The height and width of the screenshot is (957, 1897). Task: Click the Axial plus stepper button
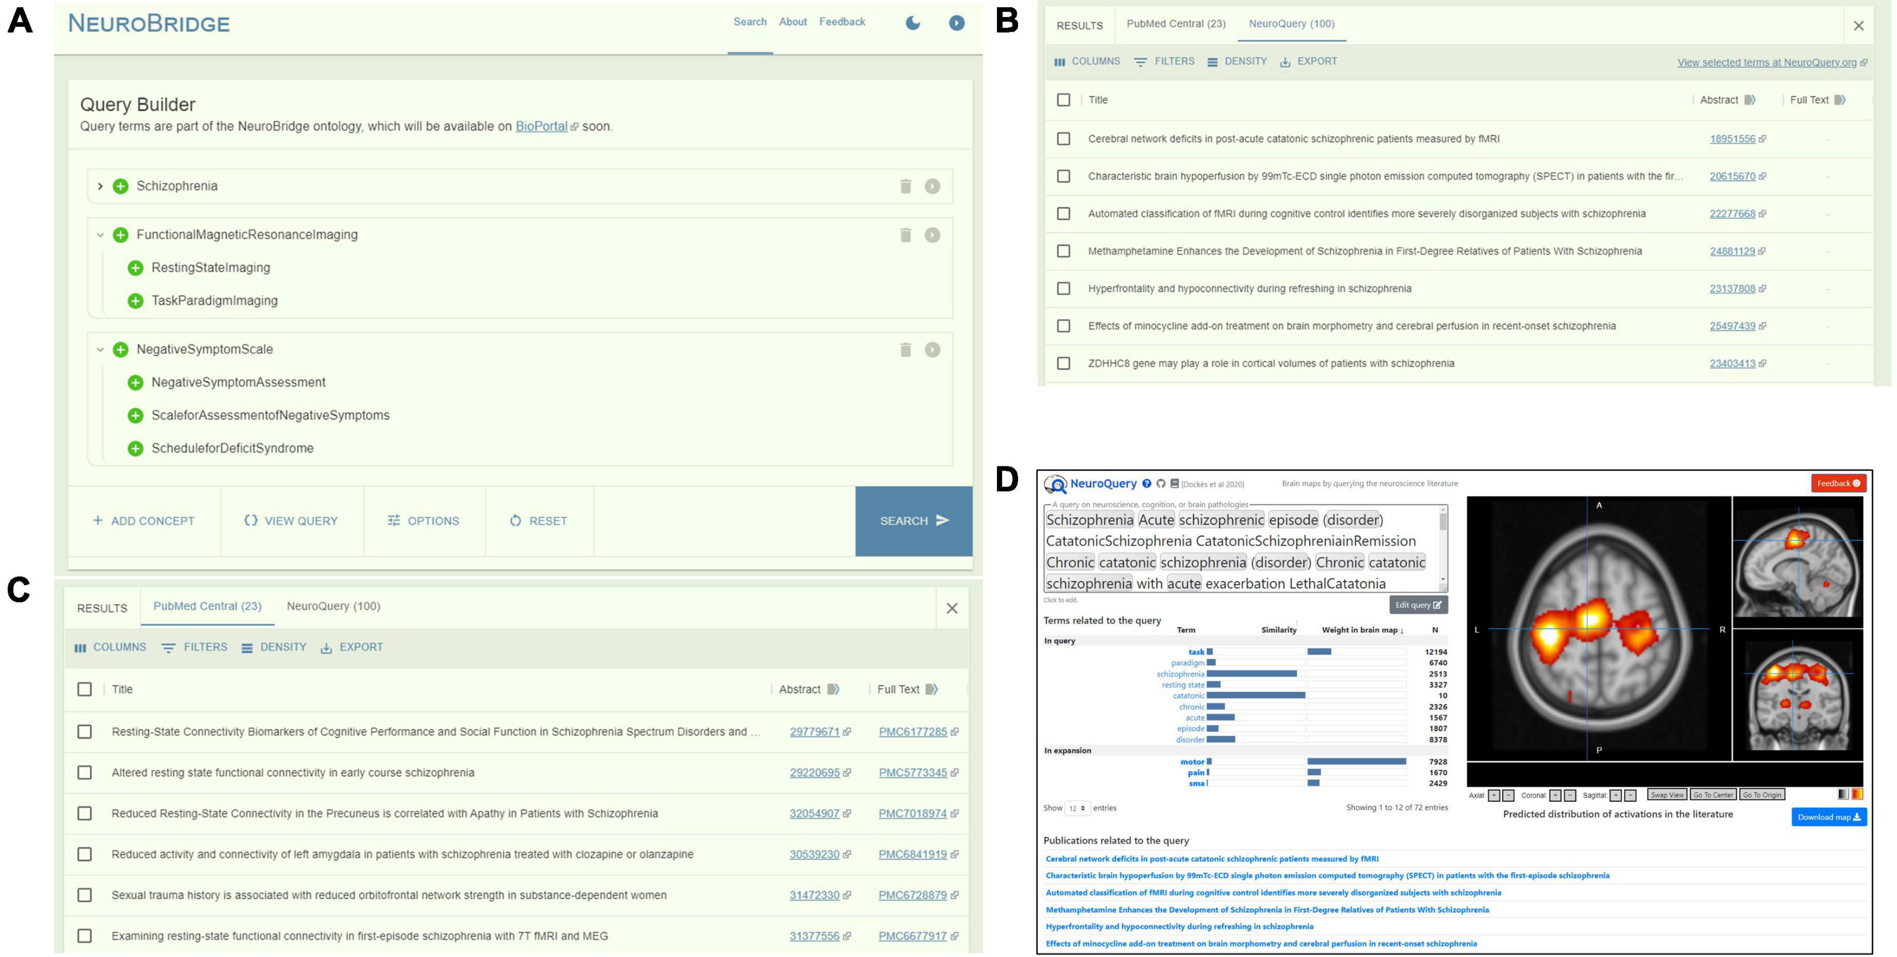[1494, 796]
